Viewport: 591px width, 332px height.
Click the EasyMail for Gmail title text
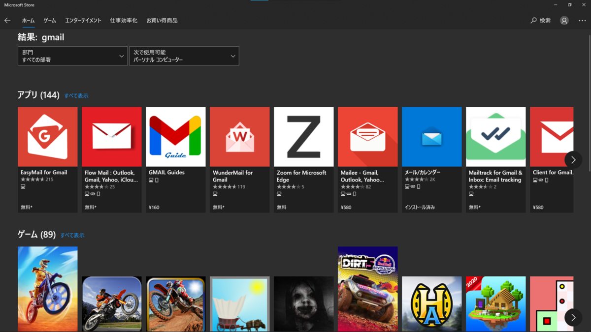[44, 173]
